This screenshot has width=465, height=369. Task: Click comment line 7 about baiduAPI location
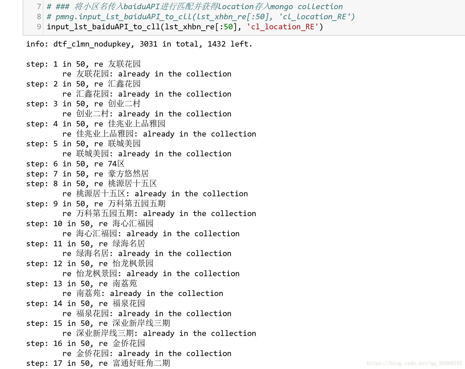click(195, 7)
